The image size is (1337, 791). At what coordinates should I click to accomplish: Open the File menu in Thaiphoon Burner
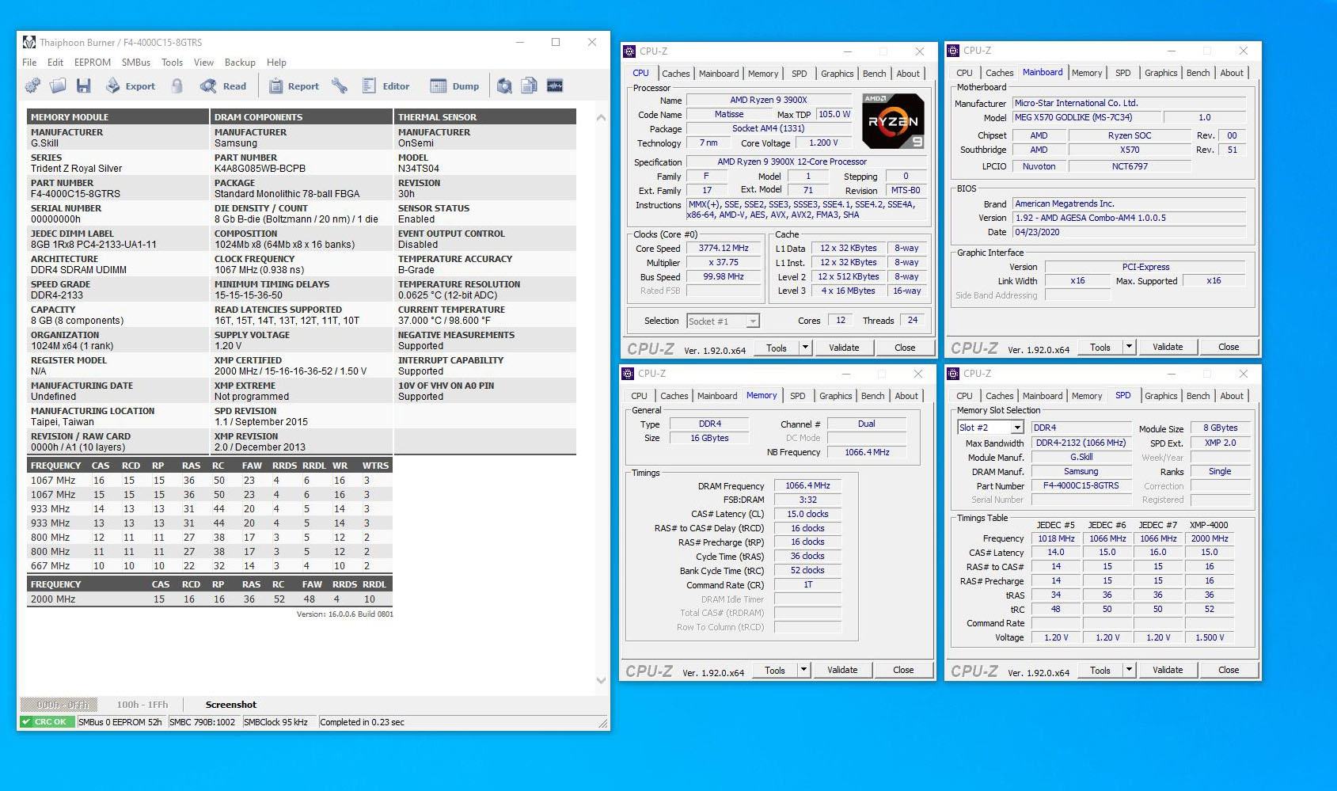(x=29, y=63)
